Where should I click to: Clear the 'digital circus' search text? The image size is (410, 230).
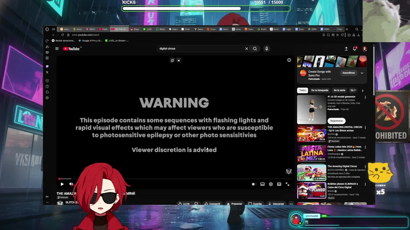tap(247, 49)
